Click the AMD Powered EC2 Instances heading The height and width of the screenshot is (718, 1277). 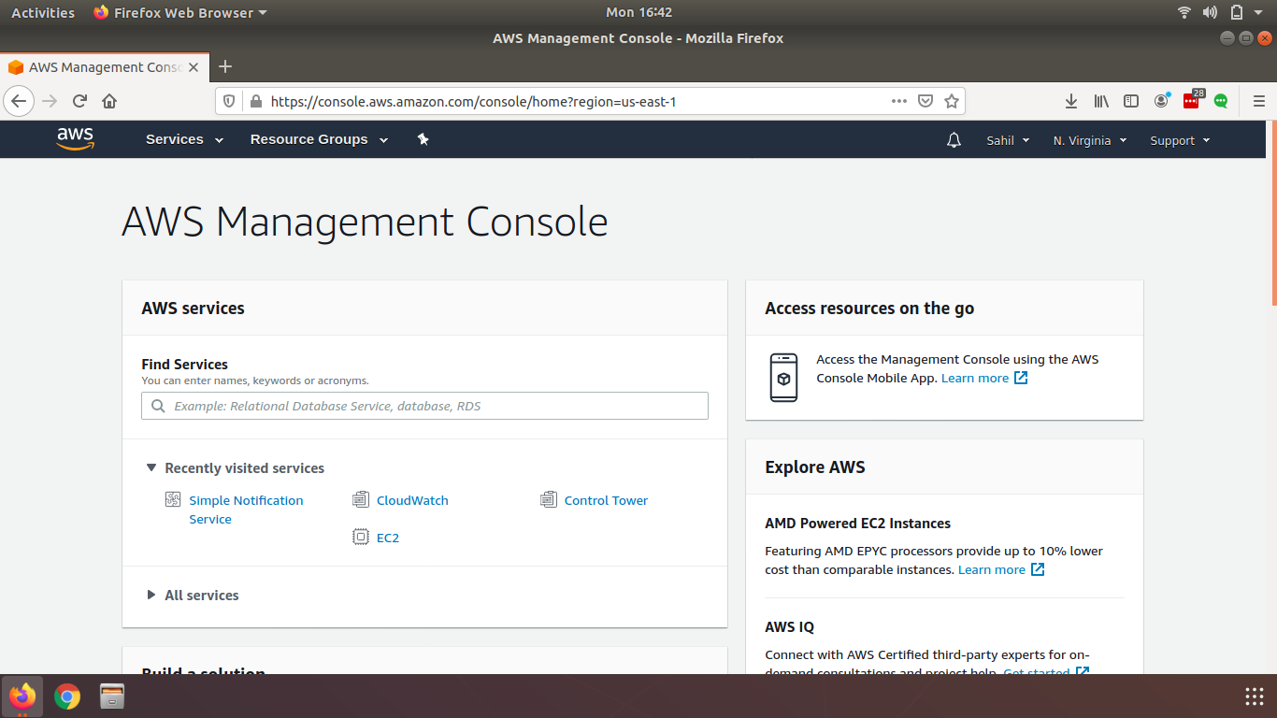(857, 523)
